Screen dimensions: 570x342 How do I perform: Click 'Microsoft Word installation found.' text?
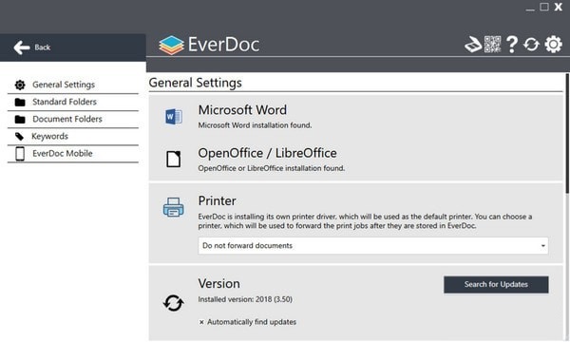pyautogui.click(x=255, y=125)
